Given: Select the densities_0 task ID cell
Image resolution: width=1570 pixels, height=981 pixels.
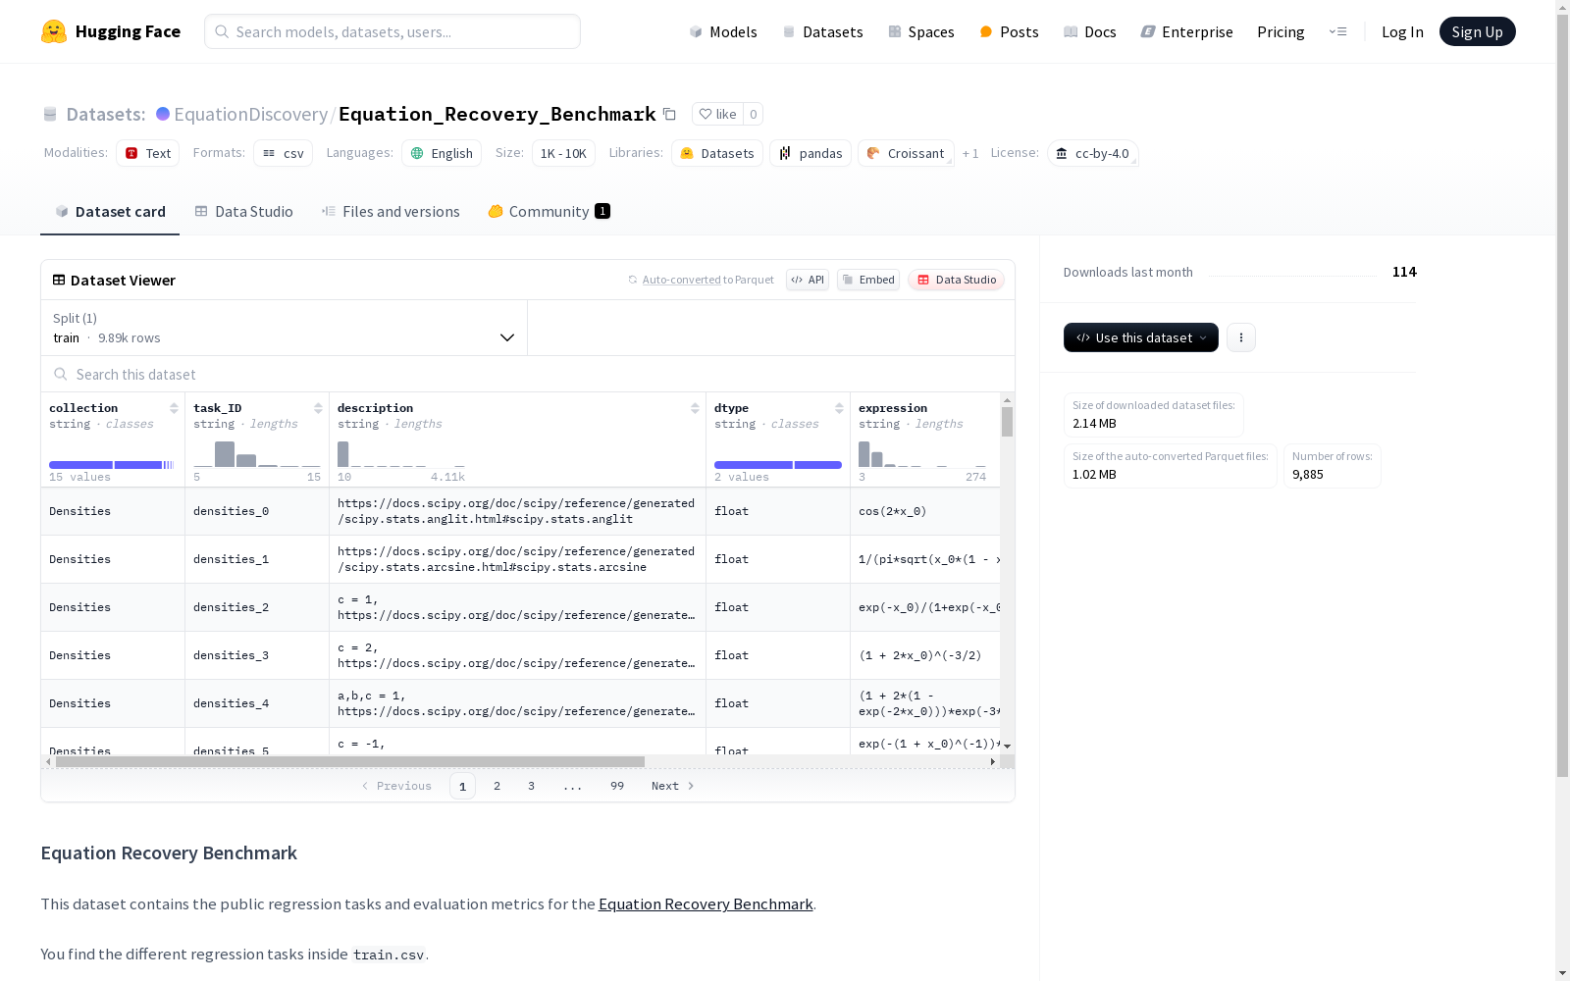Looking at the screenshot, I should pyautogui.click(x=257, y=511).
